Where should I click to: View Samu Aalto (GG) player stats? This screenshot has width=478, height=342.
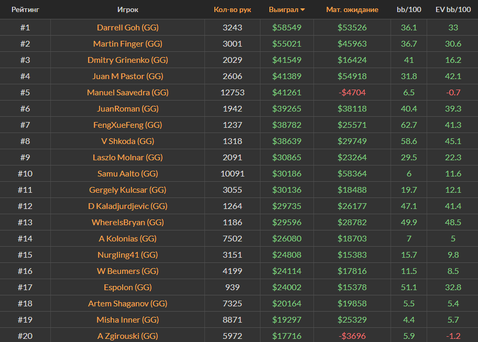128,173
